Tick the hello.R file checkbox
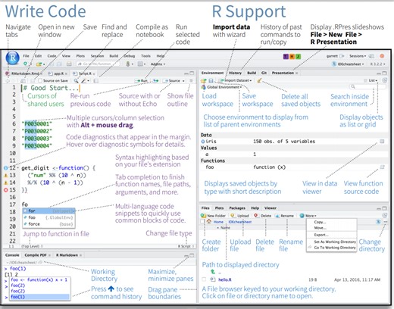The height and width of the screenshot is (309, 394). 204,279
